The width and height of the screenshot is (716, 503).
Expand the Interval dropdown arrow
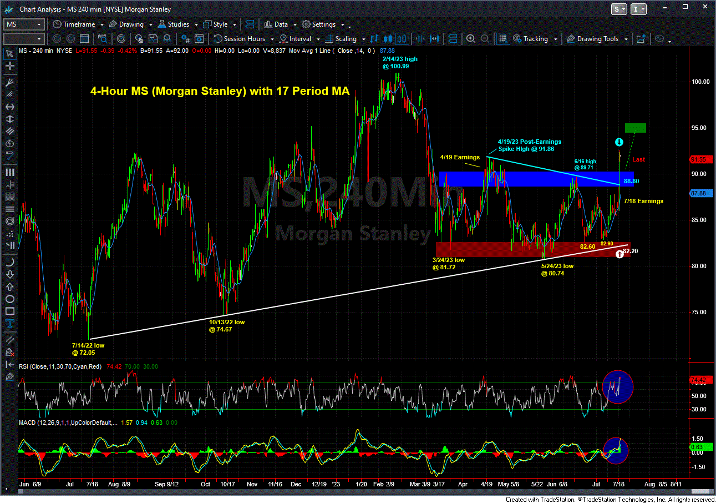click(317, 39)
